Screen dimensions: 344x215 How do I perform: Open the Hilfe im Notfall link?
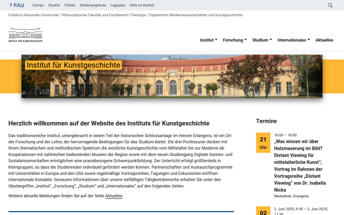(142, 5)
